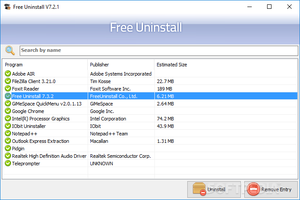Click the Free Uninstall title bar app icon
300x200 pixels.
point(7,7)
